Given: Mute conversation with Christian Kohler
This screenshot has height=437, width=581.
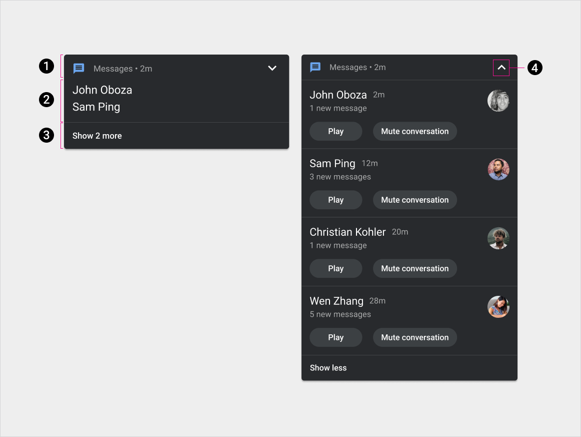Looking at the screenshot, I should 414,268.
